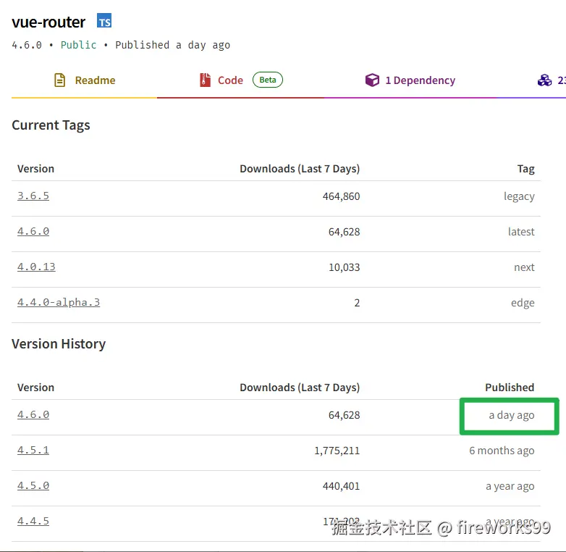The height and width of the screenshot is (552, 566).
Task: Open the Readme tab
Action: pyautogui.click(x=85, y=80)
